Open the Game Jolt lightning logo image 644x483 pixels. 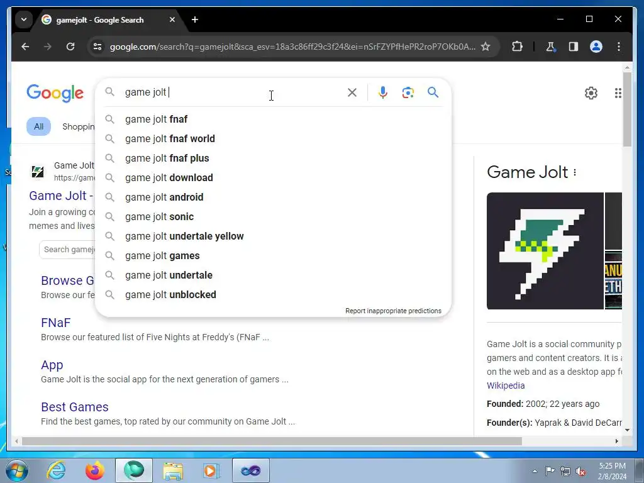545,251
